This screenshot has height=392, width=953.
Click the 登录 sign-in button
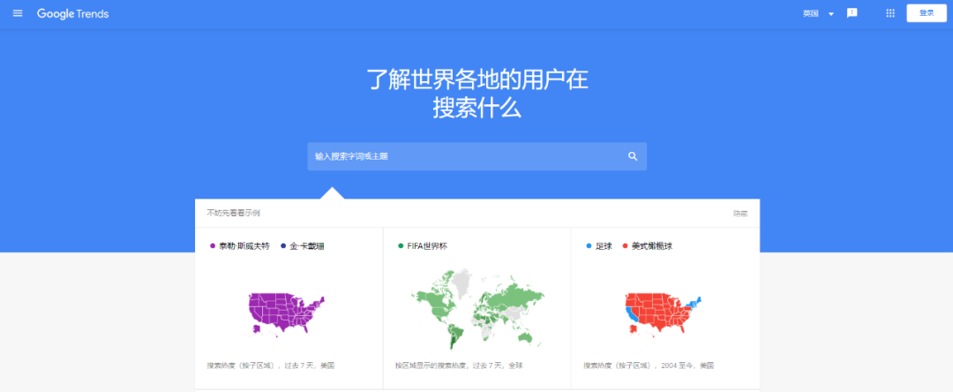(927, 13)
